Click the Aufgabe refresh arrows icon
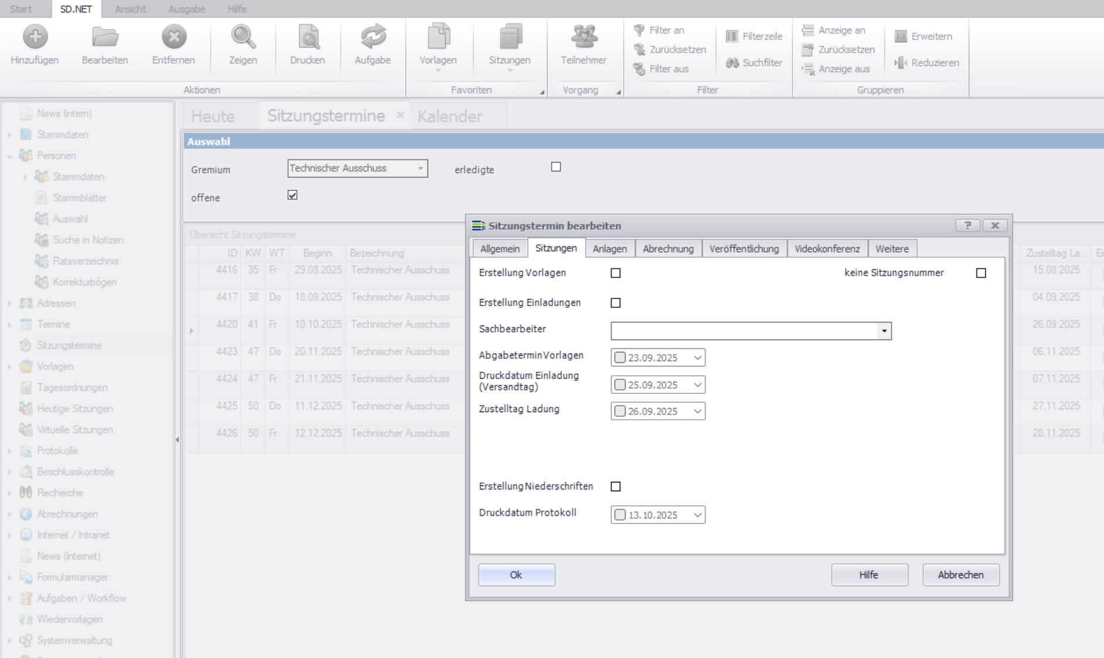Image resolution: width=1104 pixels, height=658 pixels. 372,37
